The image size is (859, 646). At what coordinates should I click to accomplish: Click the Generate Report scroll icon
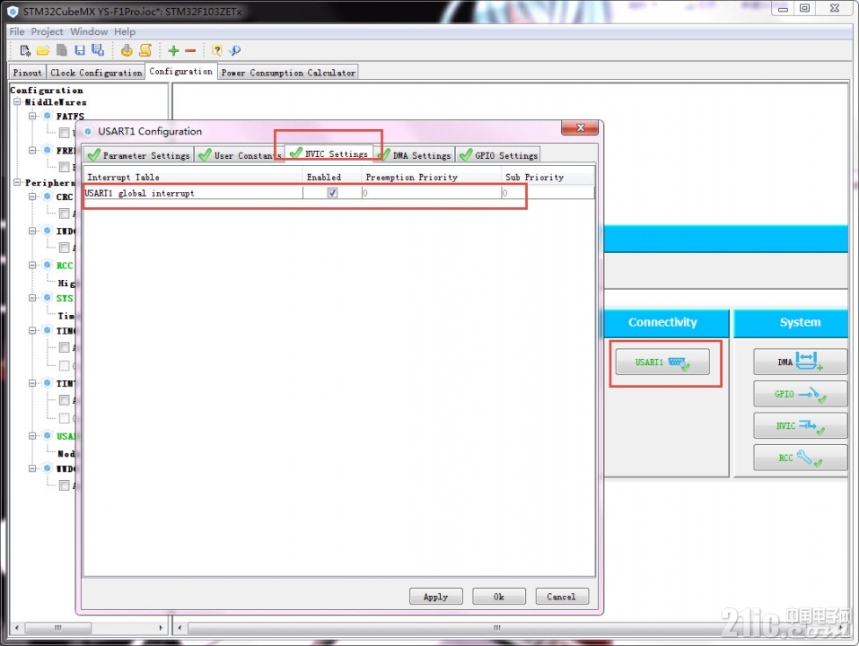(145, 50)
